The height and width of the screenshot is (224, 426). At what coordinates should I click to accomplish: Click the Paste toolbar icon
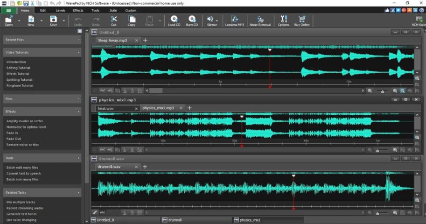149,21
